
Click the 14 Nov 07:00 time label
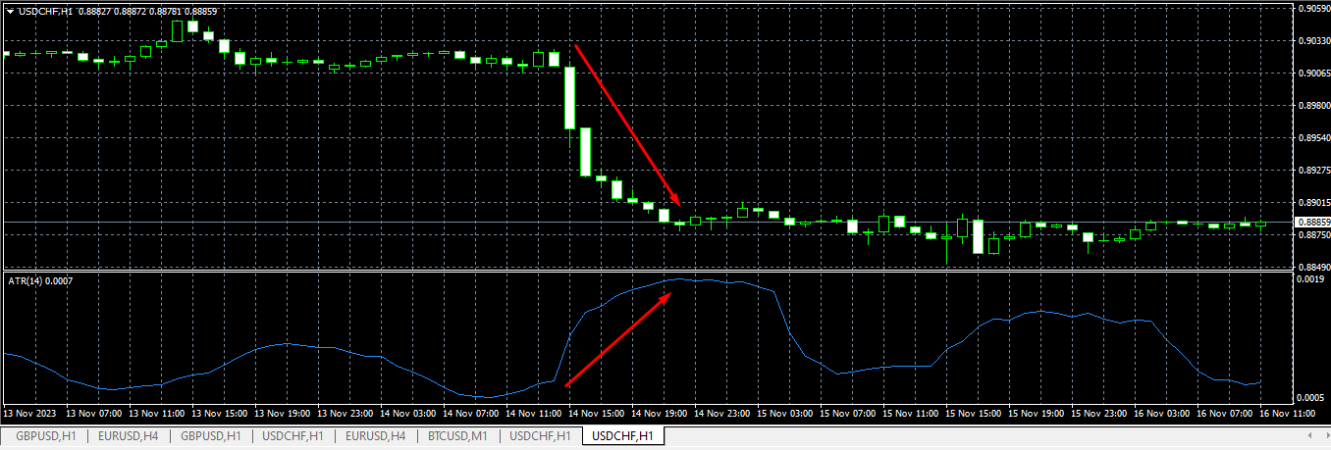pyautogui.click(x=473, y=414)
